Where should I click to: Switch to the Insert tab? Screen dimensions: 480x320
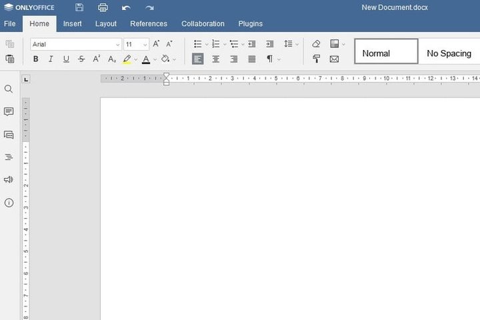[72, 23]
